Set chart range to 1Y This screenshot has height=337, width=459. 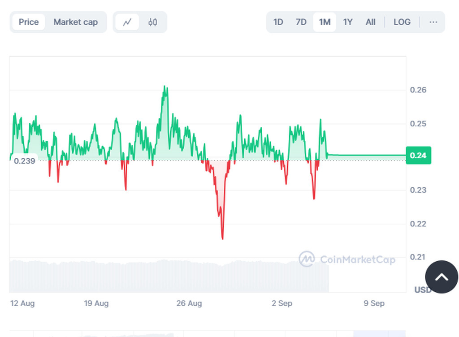(348, 22)
